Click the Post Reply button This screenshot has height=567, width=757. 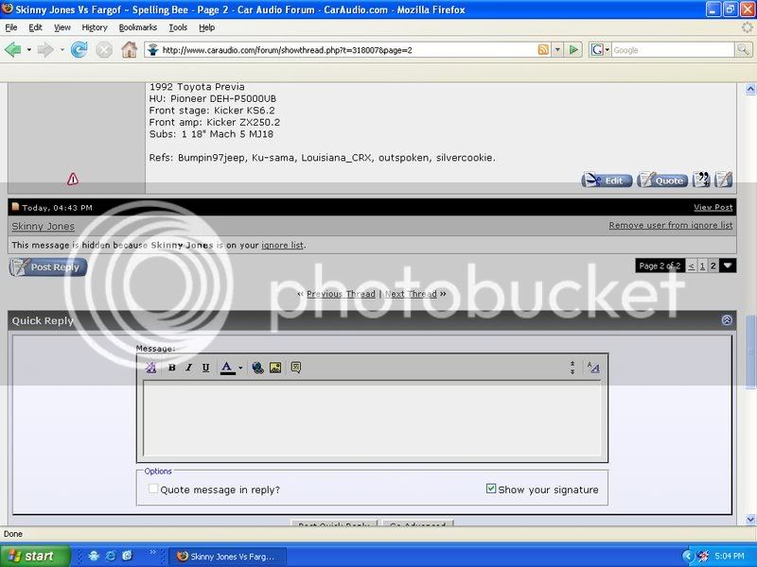(48, 266)
